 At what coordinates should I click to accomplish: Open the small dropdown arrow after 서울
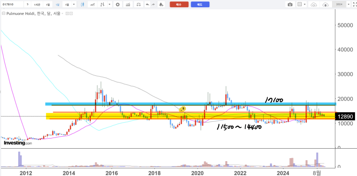[x=62, y=14]
